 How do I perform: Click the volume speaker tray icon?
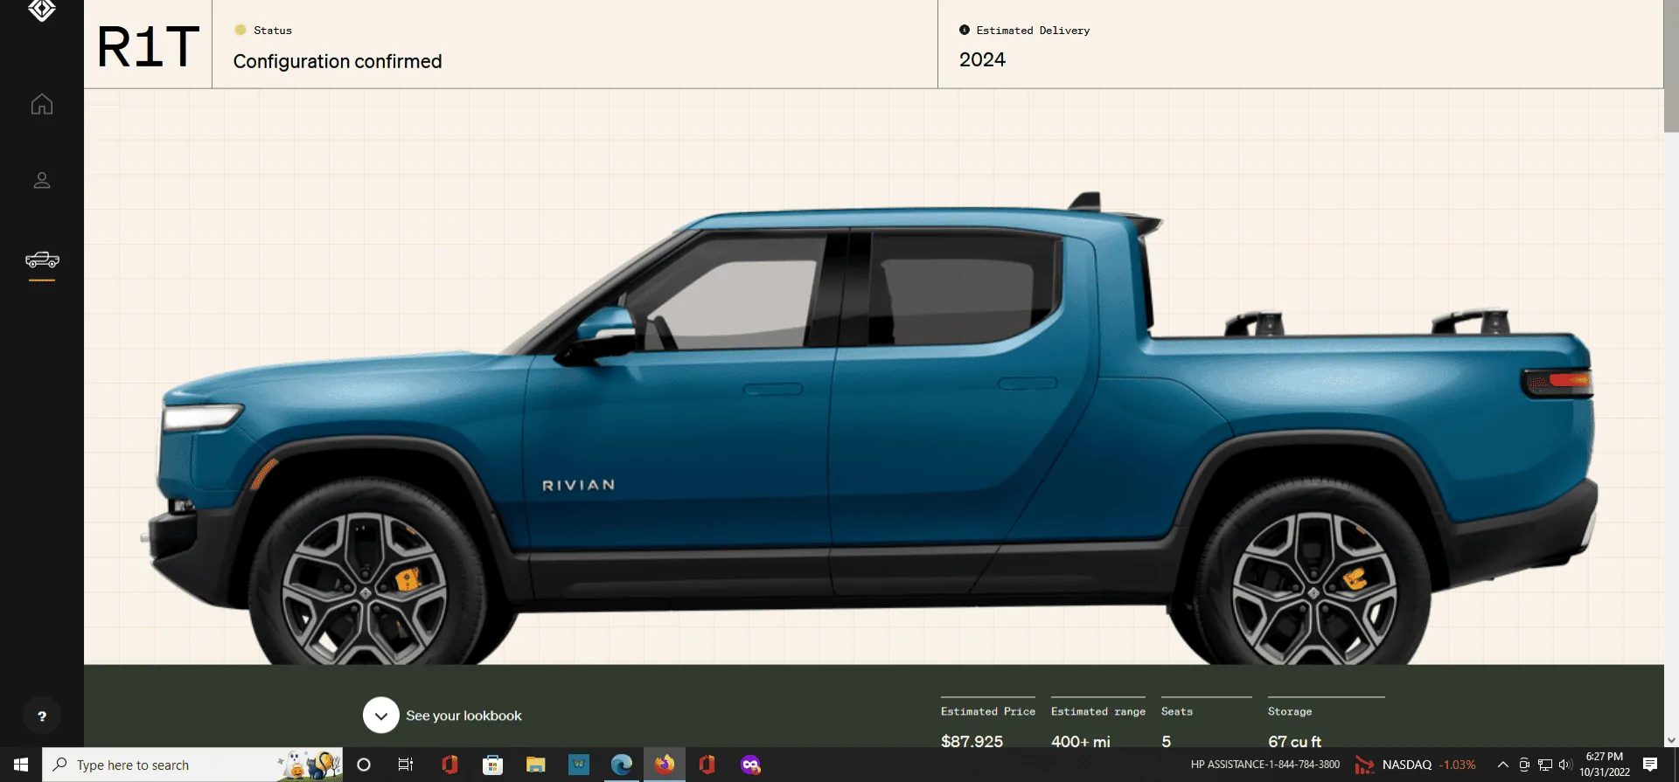[x=1565, y=765]
